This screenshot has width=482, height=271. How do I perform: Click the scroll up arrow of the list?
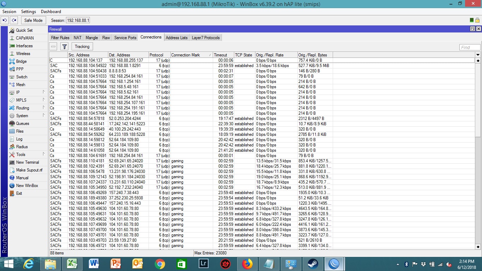pyautogui.click(x=478, y=61)
